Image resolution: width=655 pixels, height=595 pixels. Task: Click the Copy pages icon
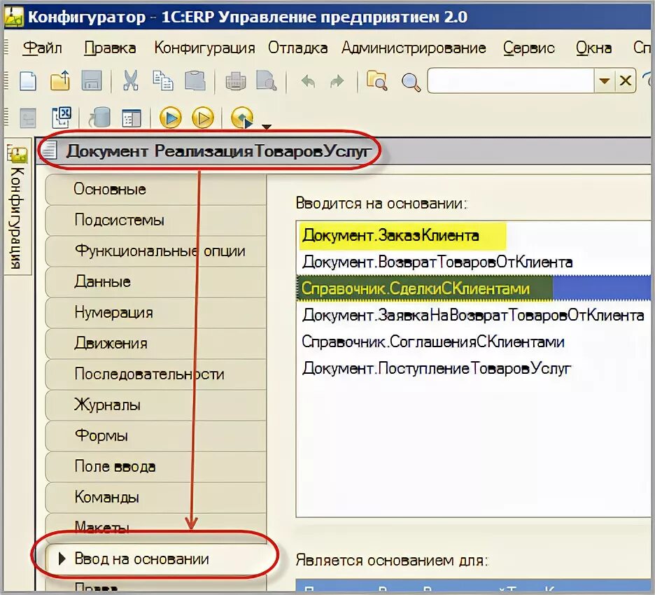[x=162, y=80]
